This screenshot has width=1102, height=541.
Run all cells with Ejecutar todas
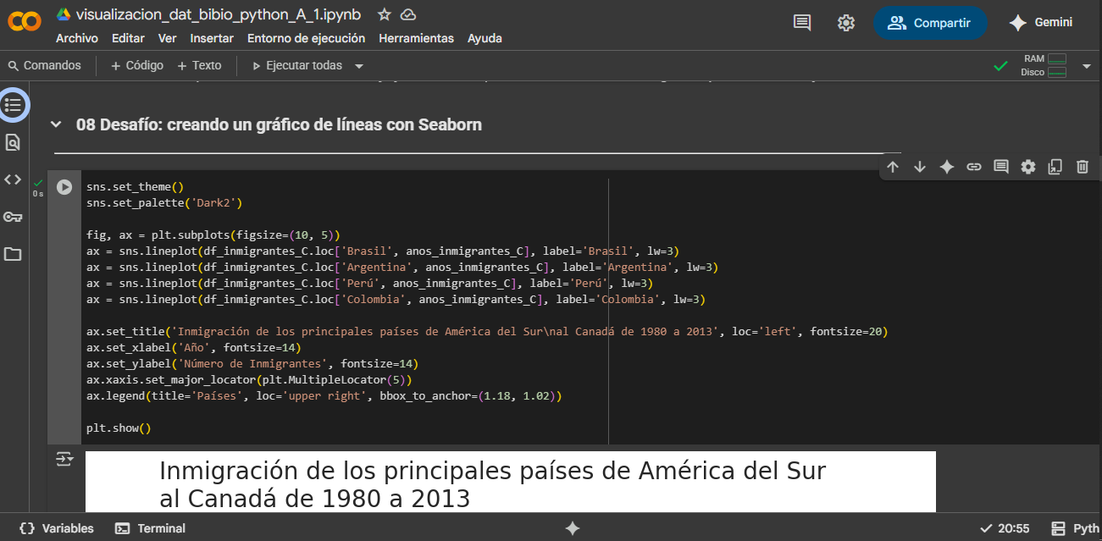(297, 65)
